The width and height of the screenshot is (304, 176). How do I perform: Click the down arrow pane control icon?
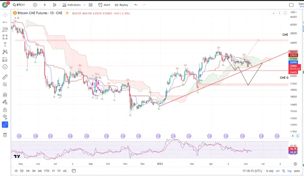click(274, 13)
